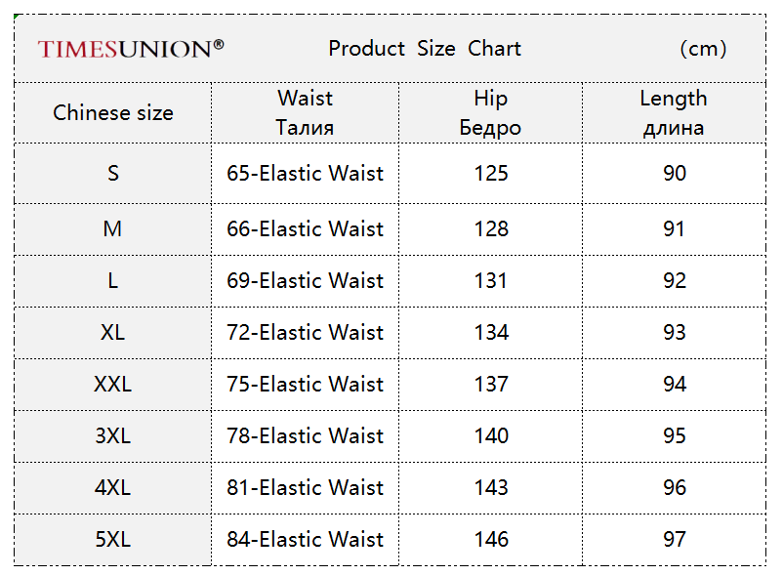Select the 84-Elastic Waist cell
The width and height of the screenshot is (783, 576).
pos(306,540)
